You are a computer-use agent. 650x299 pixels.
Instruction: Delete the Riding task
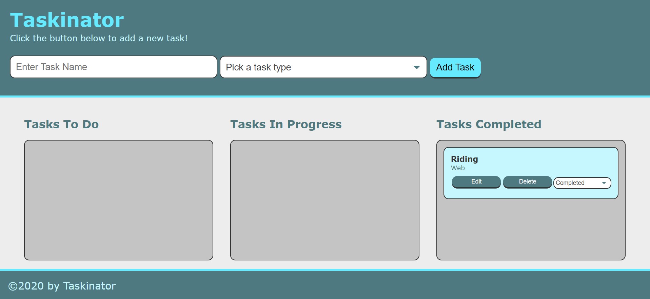[527, 182]
